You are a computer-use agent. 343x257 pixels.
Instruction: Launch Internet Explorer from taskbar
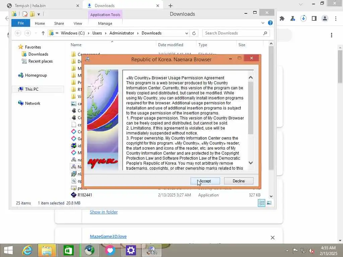(27, 250)
